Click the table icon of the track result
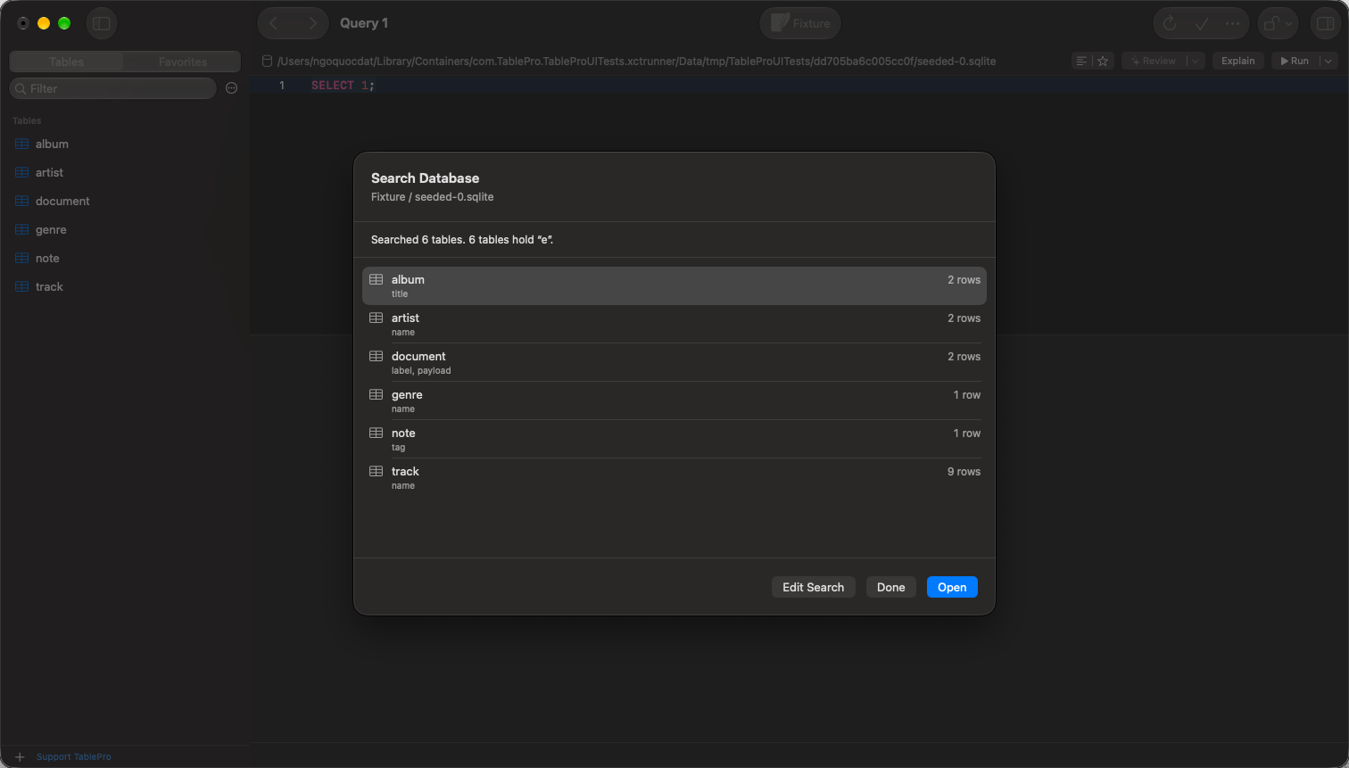Viewport: 1349px width, 768px height. [377, 471]
